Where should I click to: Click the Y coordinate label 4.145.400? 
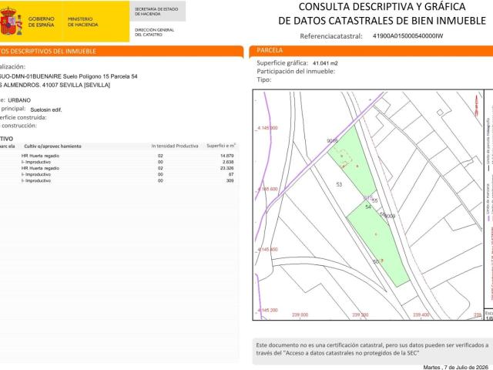click(267, 250)
